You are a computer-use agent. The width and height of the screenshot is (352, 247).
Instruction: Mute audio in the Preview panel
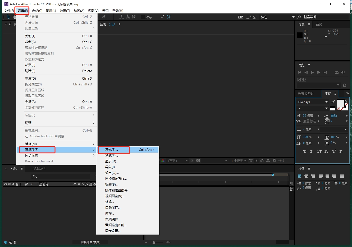pos(343,72)
